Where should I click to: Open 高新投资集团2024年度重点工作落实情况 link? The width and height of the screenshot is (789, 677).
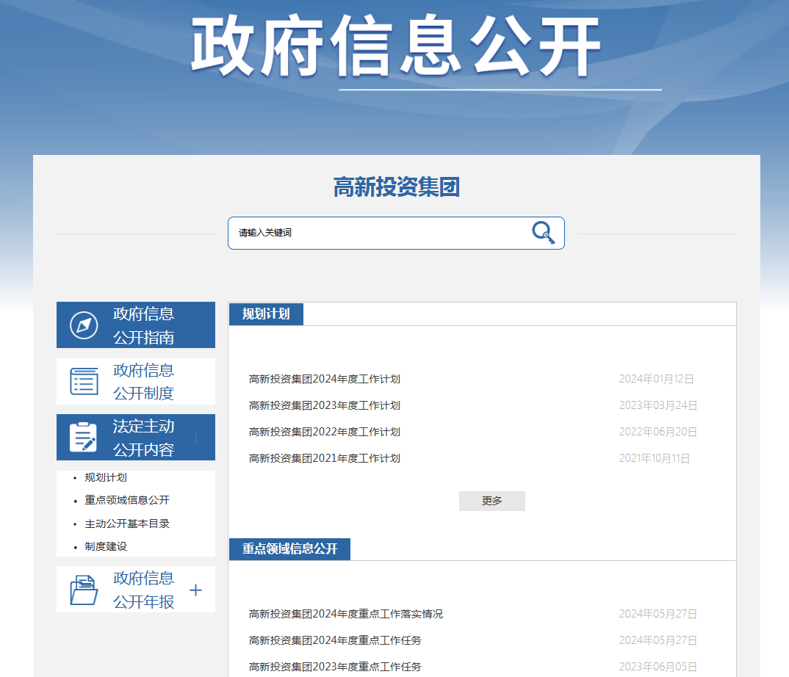coord(346,614)
